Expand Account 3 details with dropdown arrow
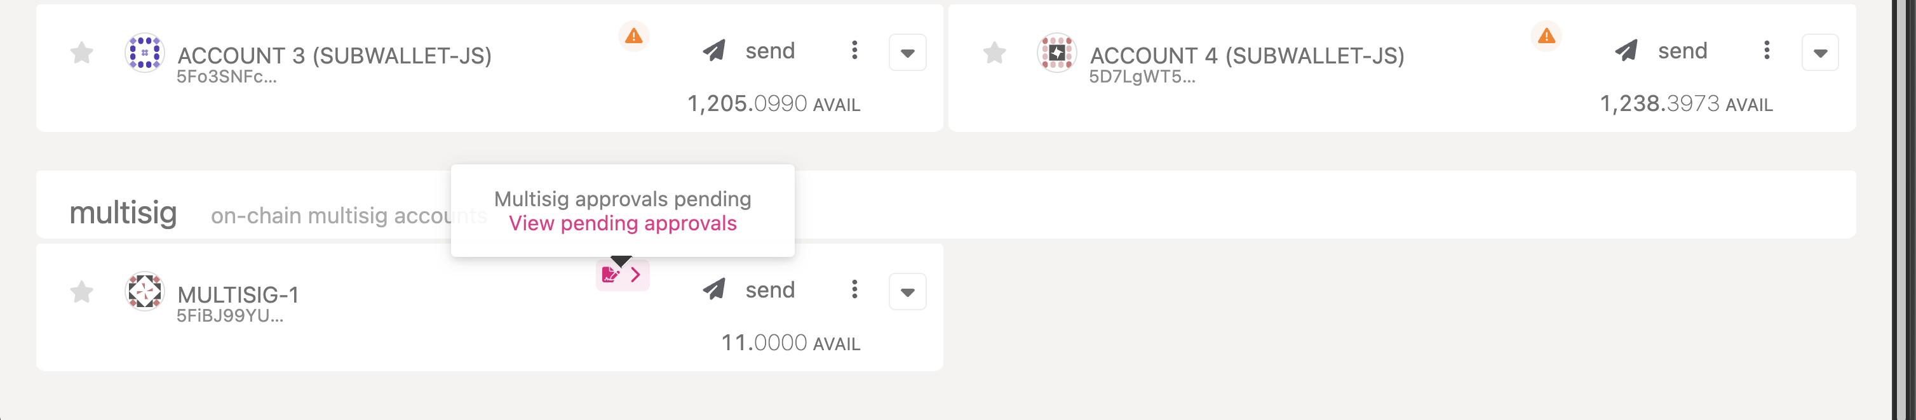This screenshot has height=420, width=1916. pyautogui.click(x=907, y=53)
